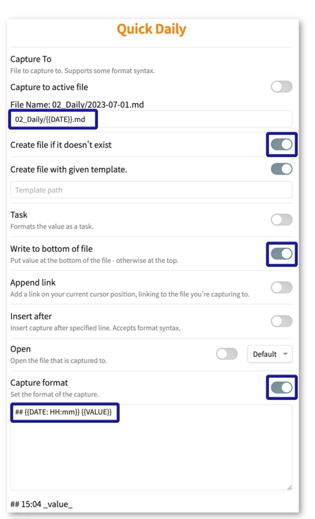Click the Capture To setting heading
This screenshot has height=519, width=315.
click(31, 59)
